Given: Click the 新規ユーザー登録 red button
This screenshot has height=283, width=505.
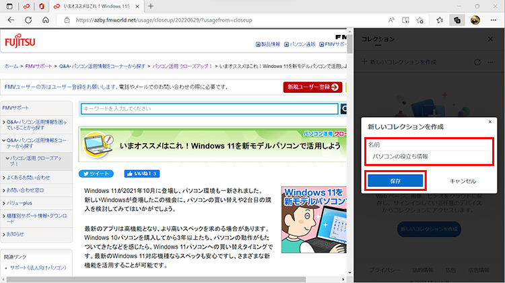Looking at the screenshot, I should click(312, 87).
